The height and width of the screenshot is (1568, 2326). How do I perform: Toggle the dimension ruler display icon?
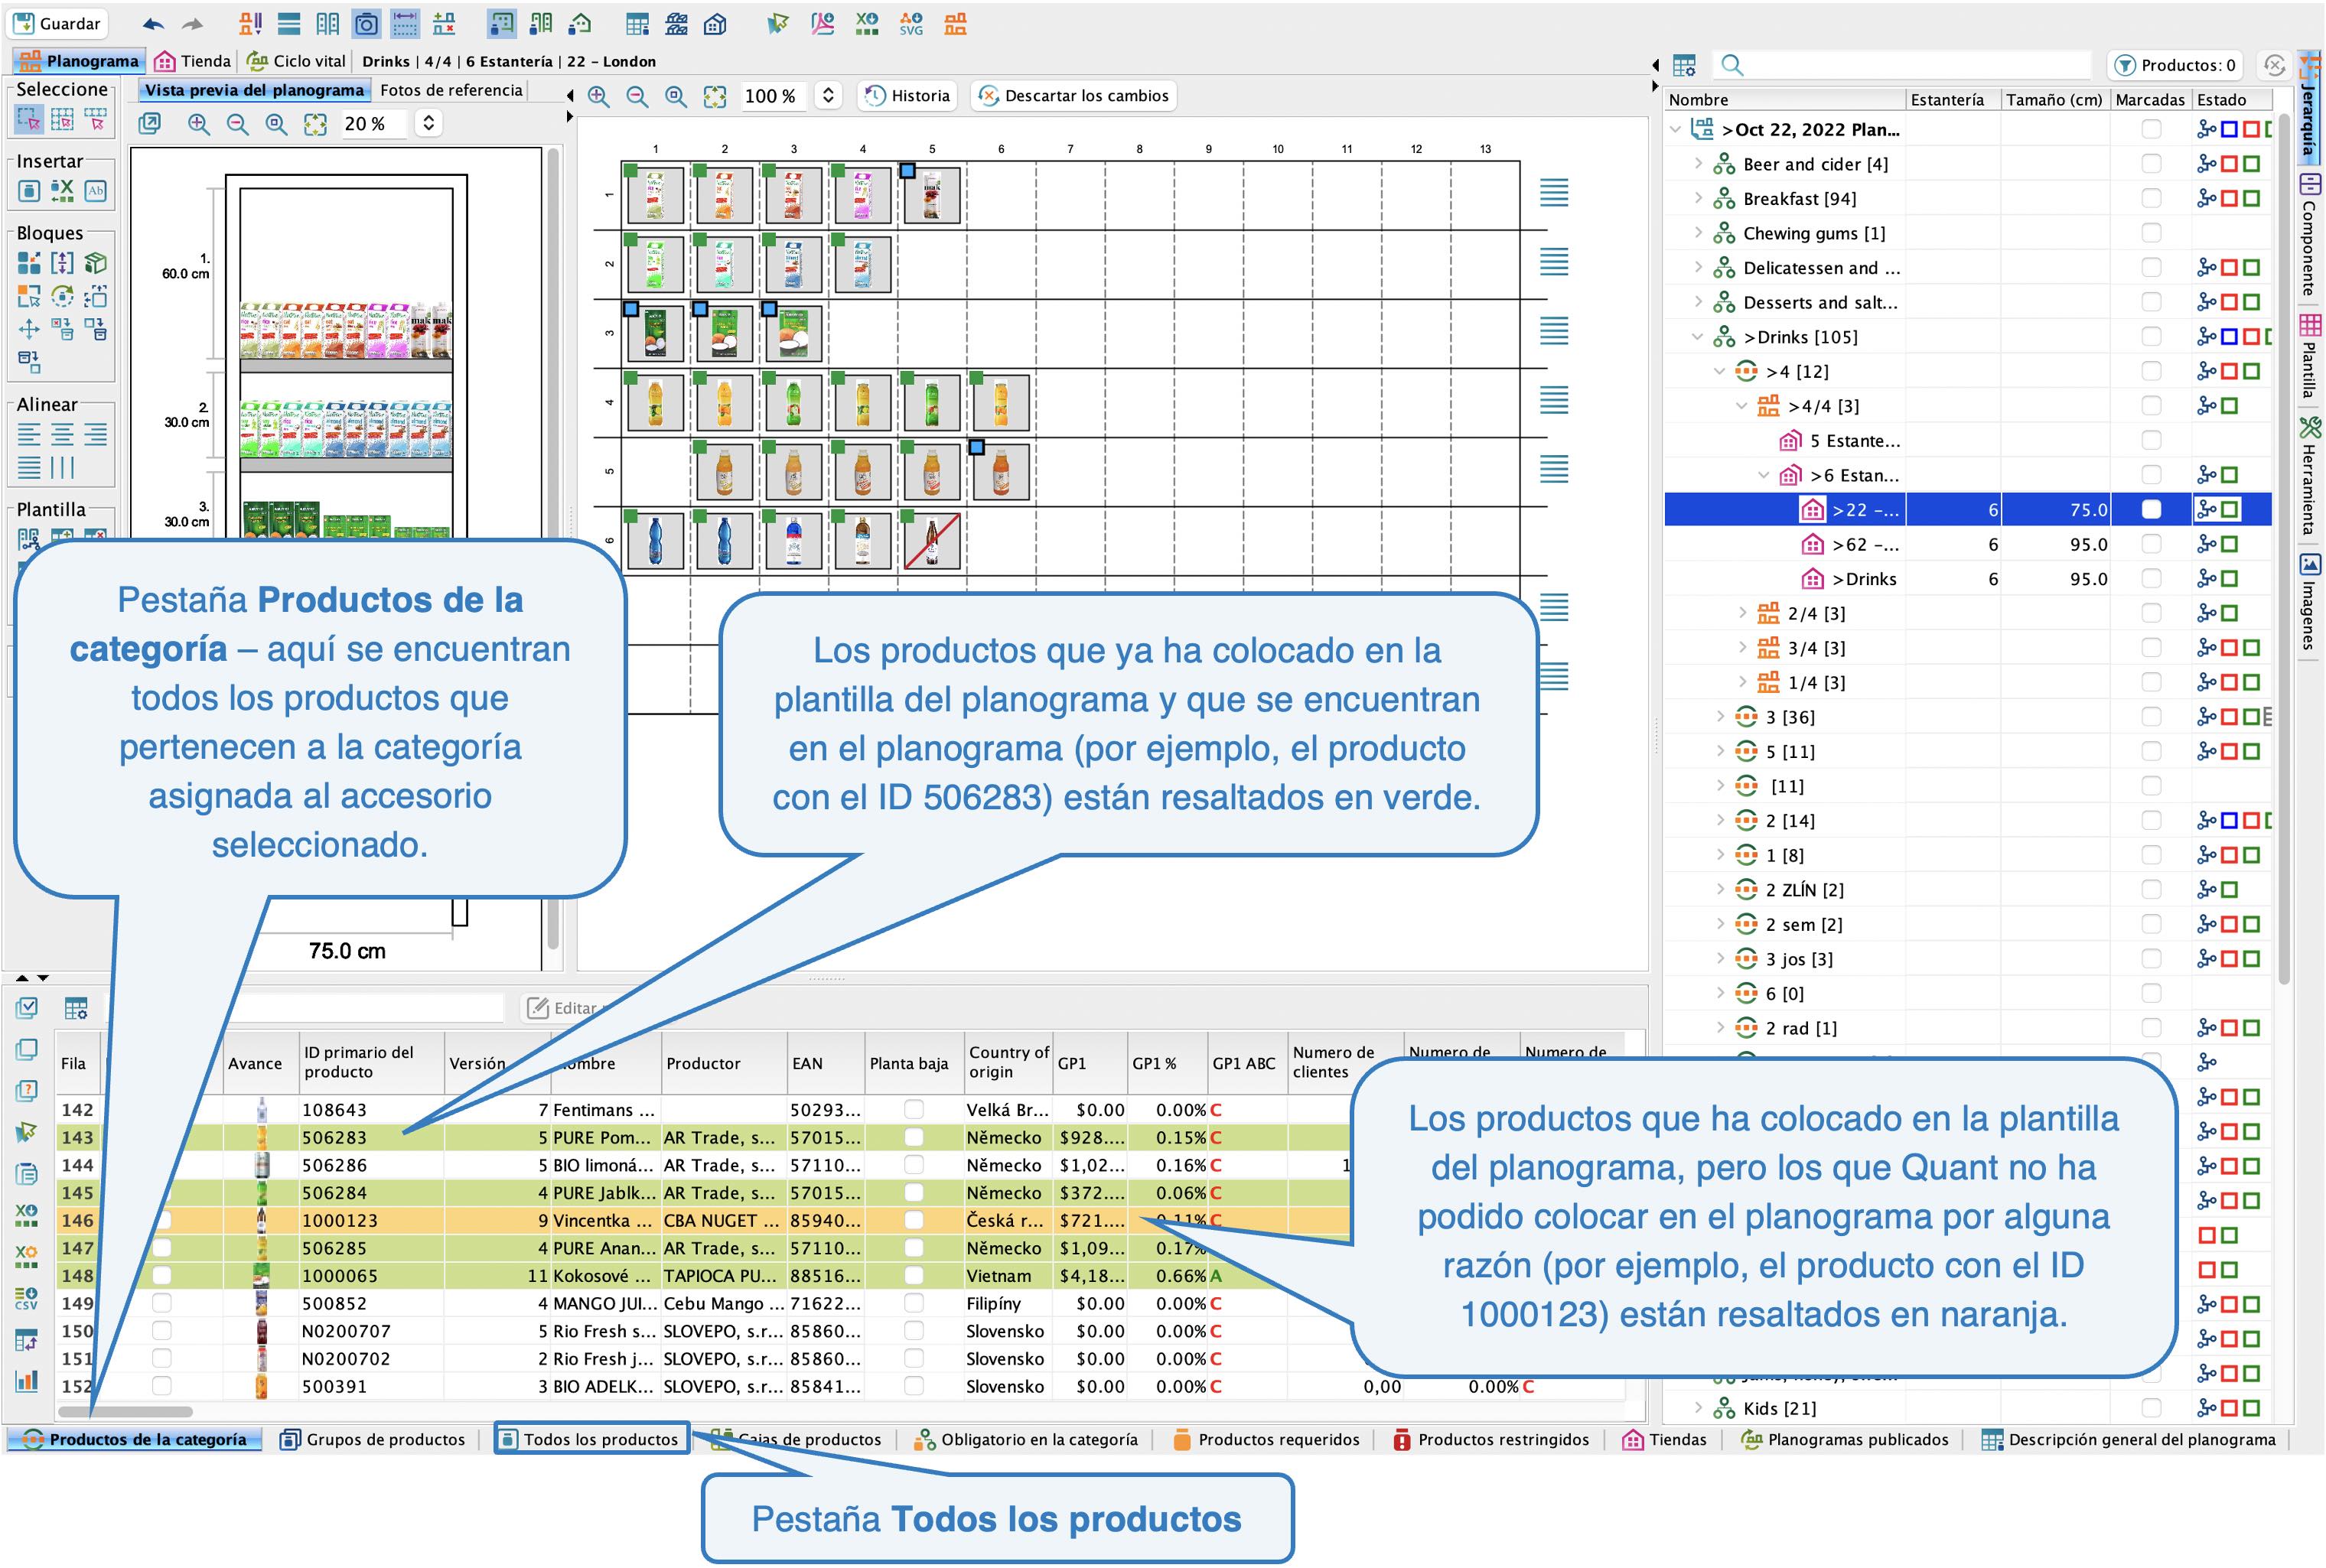(x=404, y=23)
